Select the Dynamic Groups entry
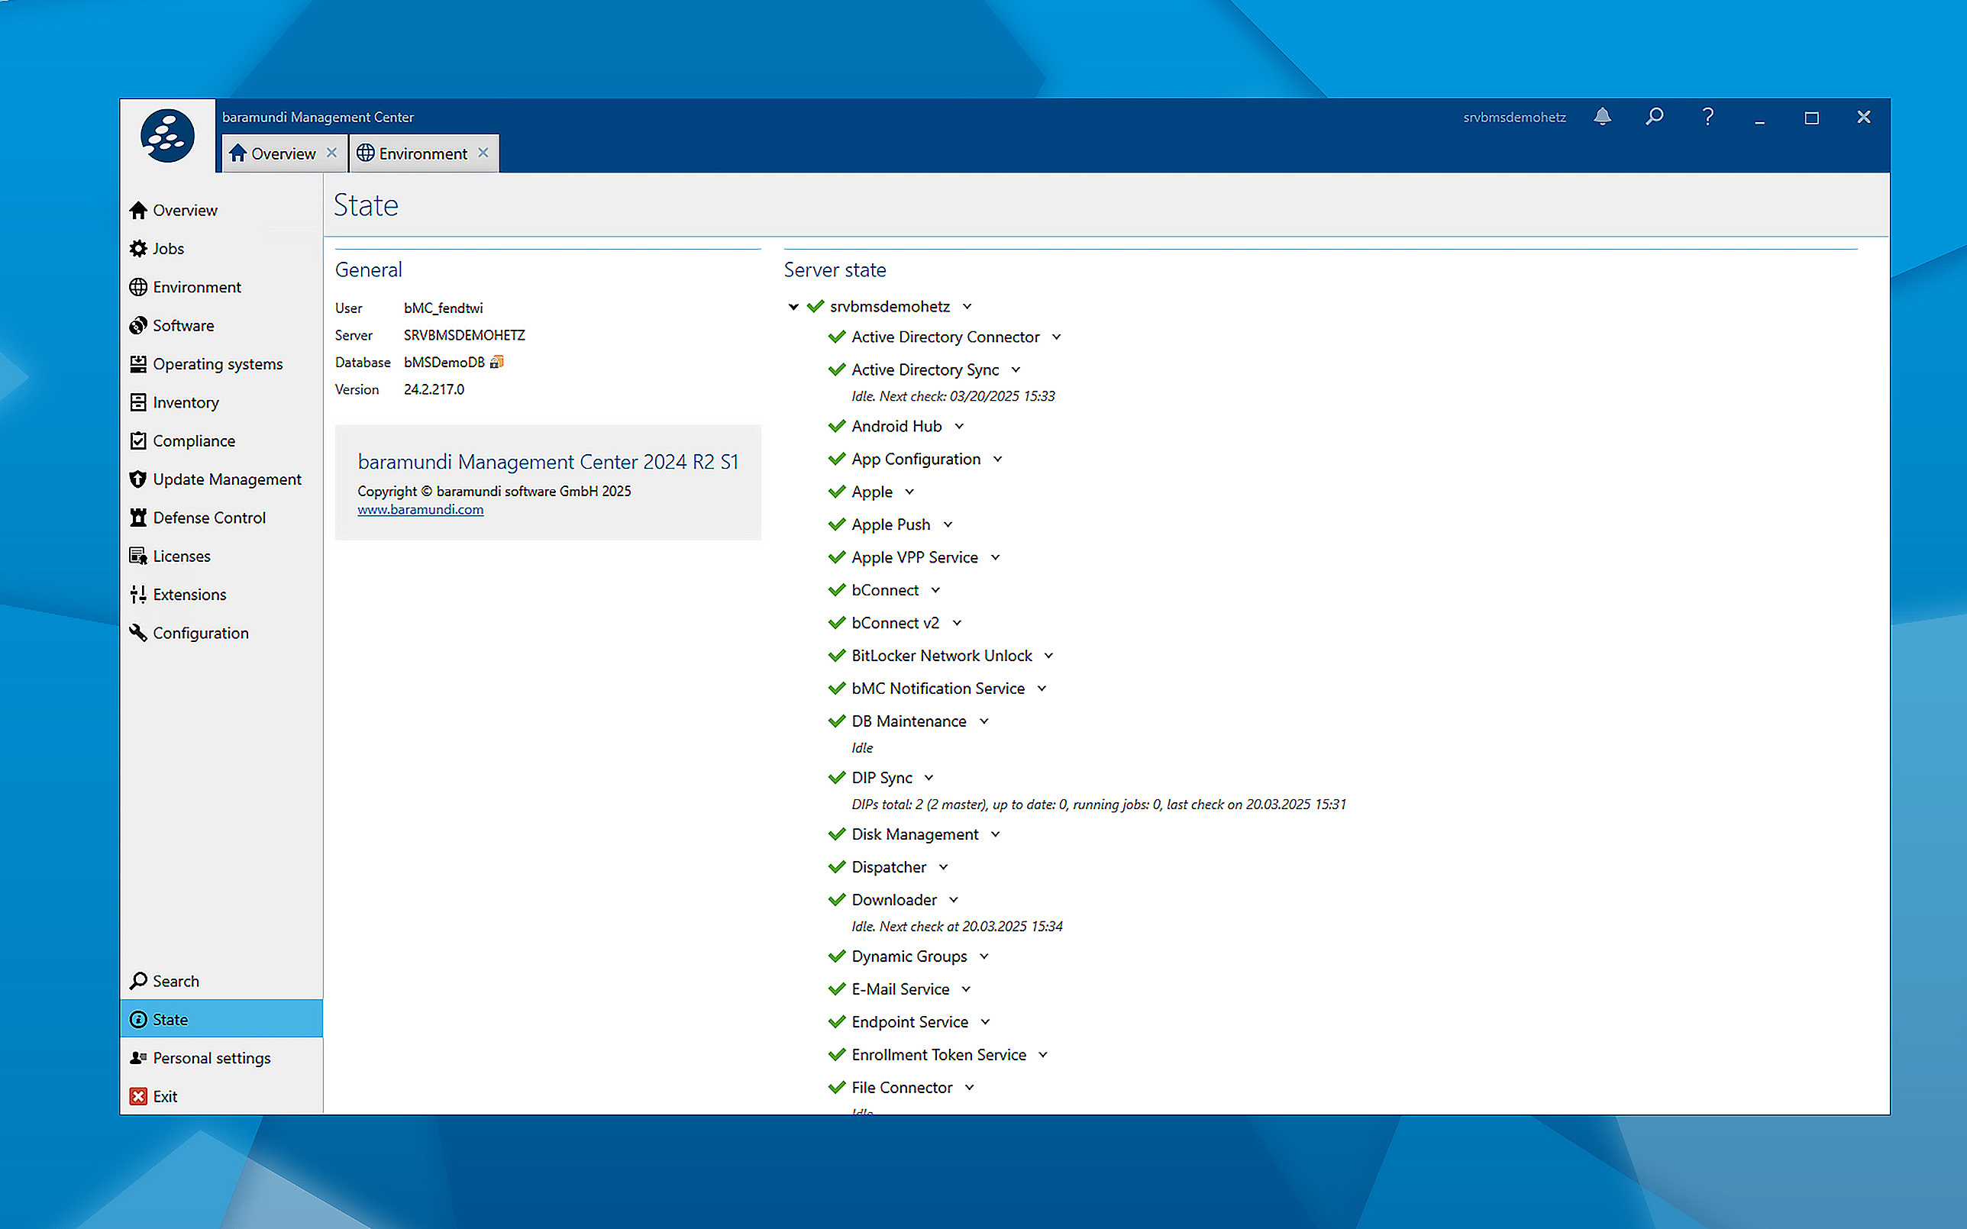 click(909, 956)
